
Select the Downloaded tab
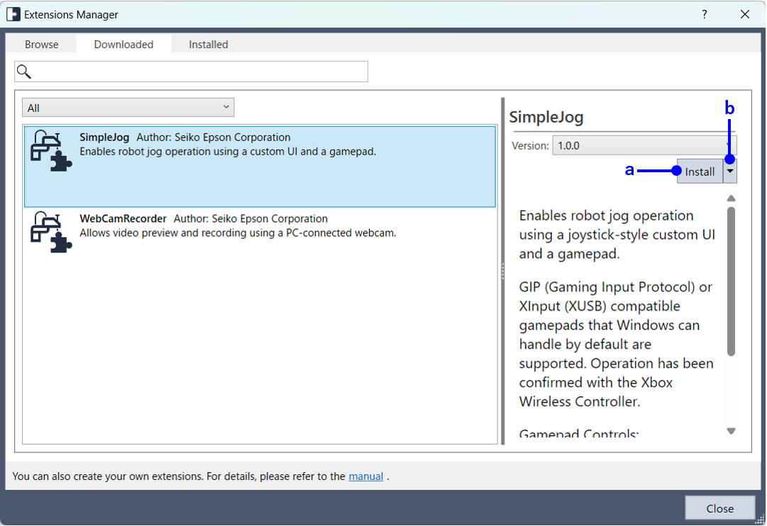tap(123, 44)
